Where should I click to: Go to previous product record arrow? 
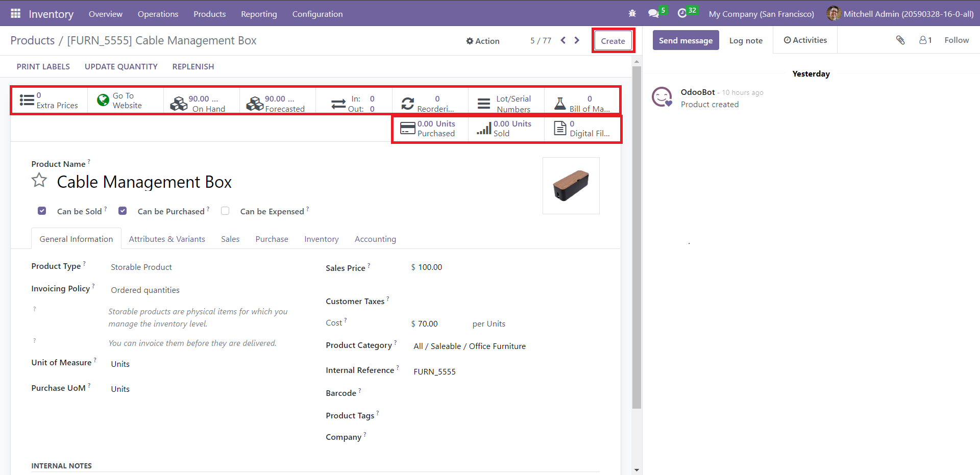(x=563, y=40)
